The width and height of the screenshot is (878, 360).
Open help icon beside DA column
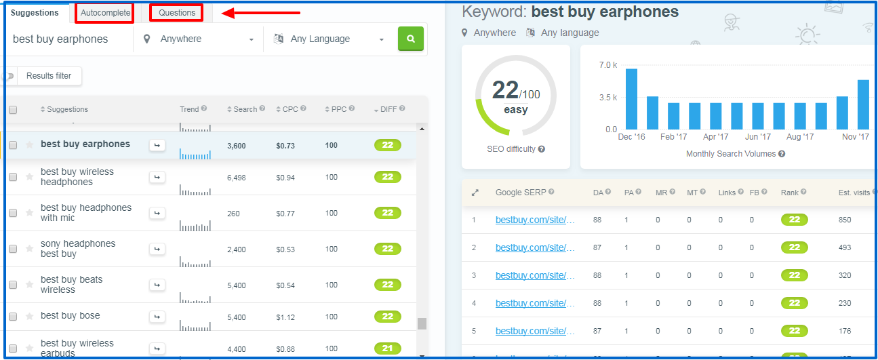[608, 193]
